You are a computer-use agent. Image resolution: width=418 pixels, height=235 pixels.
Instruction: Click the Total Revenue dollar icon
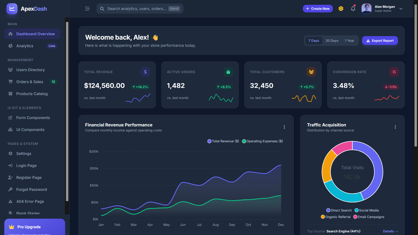(x=145, y=72)
